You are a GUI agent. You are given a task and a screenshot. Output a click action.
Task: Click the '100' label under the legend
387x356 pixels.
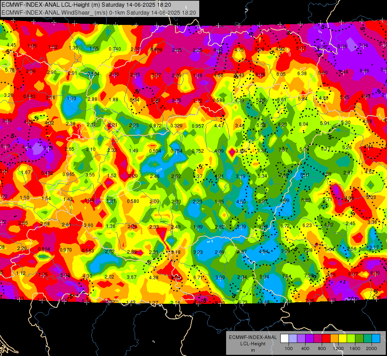click(289, 348)
